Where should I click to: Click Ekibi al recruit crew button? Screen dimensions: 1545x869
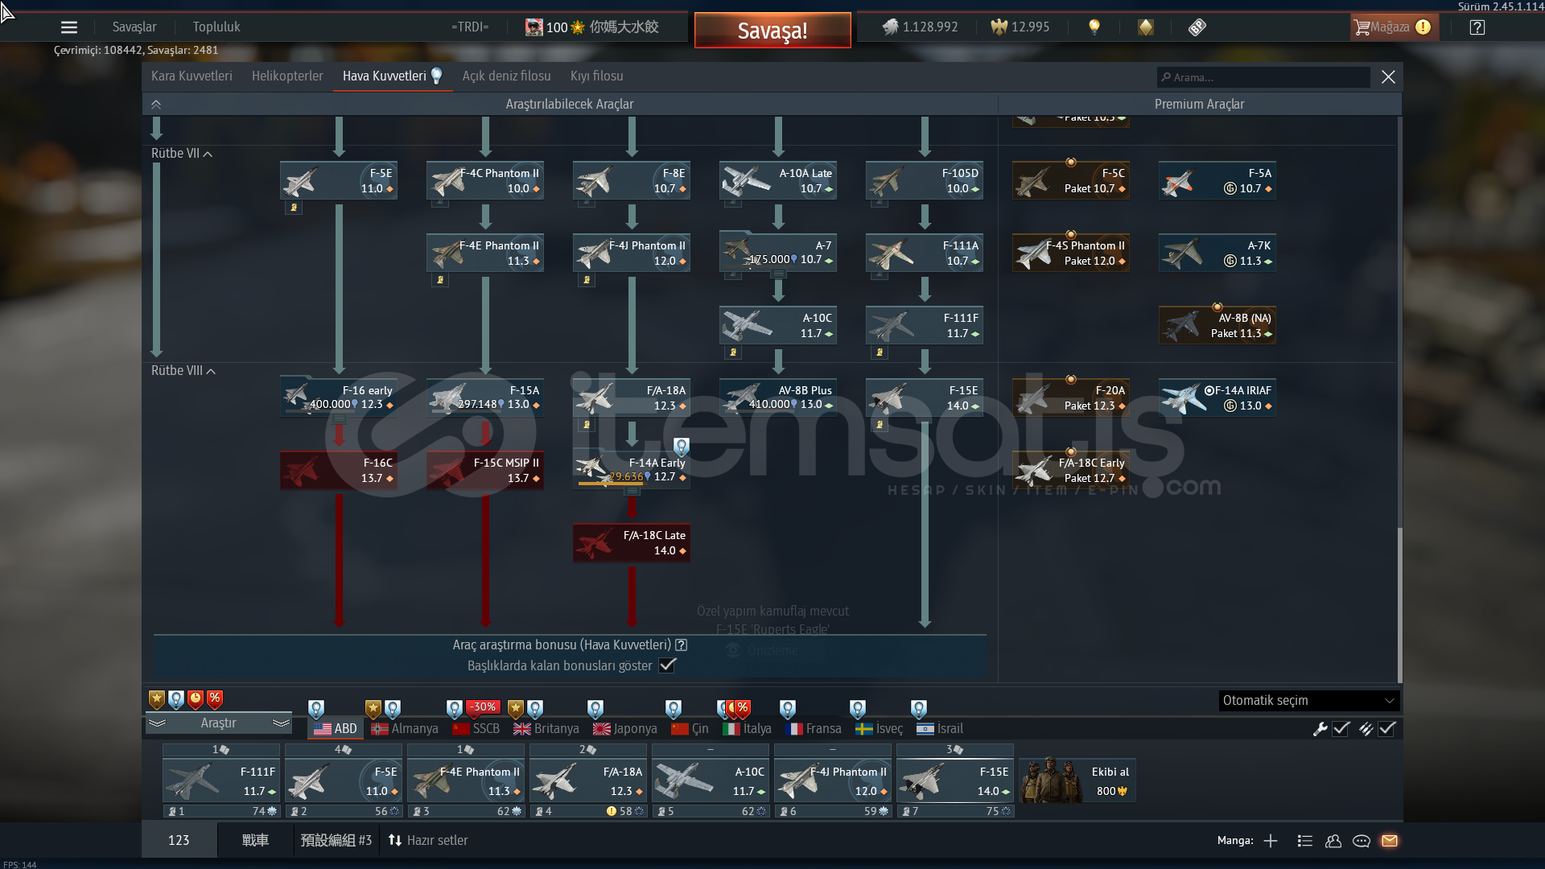1077,780
